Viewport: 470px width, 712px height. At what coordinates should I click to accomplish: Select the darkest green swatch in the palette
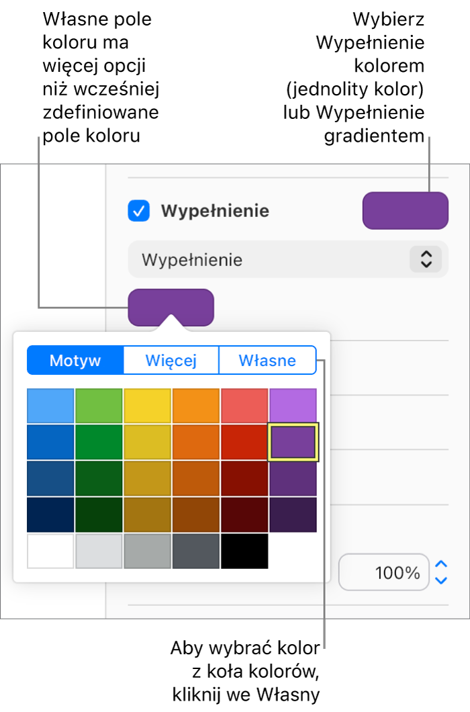pos(99,515)
